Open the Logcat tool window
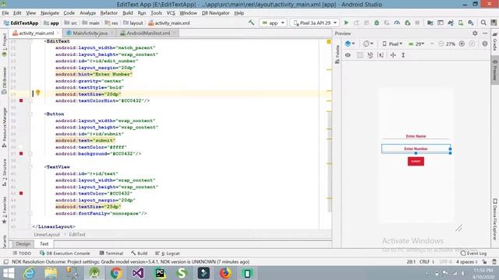This screenshot has height=280, width=499. point(168,254)
